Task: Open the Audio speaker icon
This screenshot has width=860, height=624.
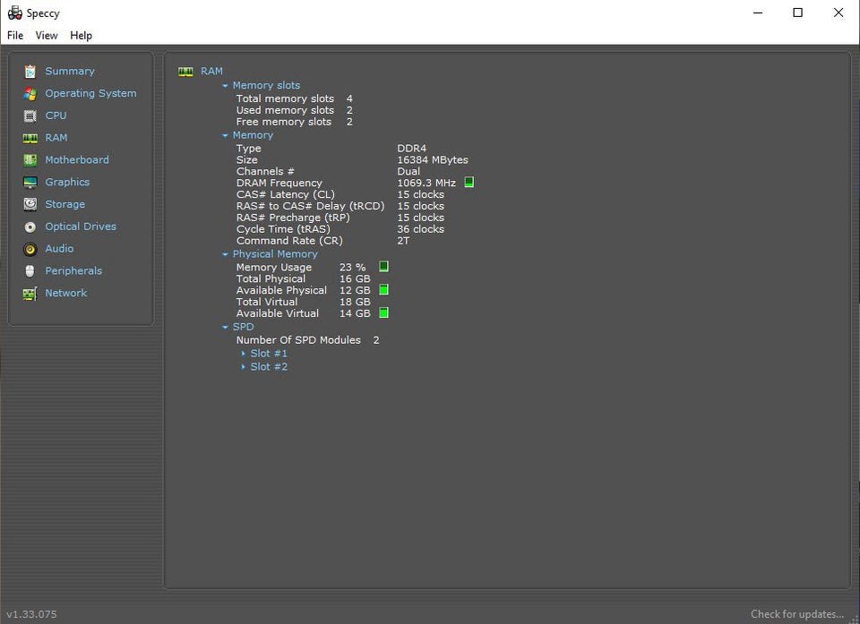Action: pos(30,249)
